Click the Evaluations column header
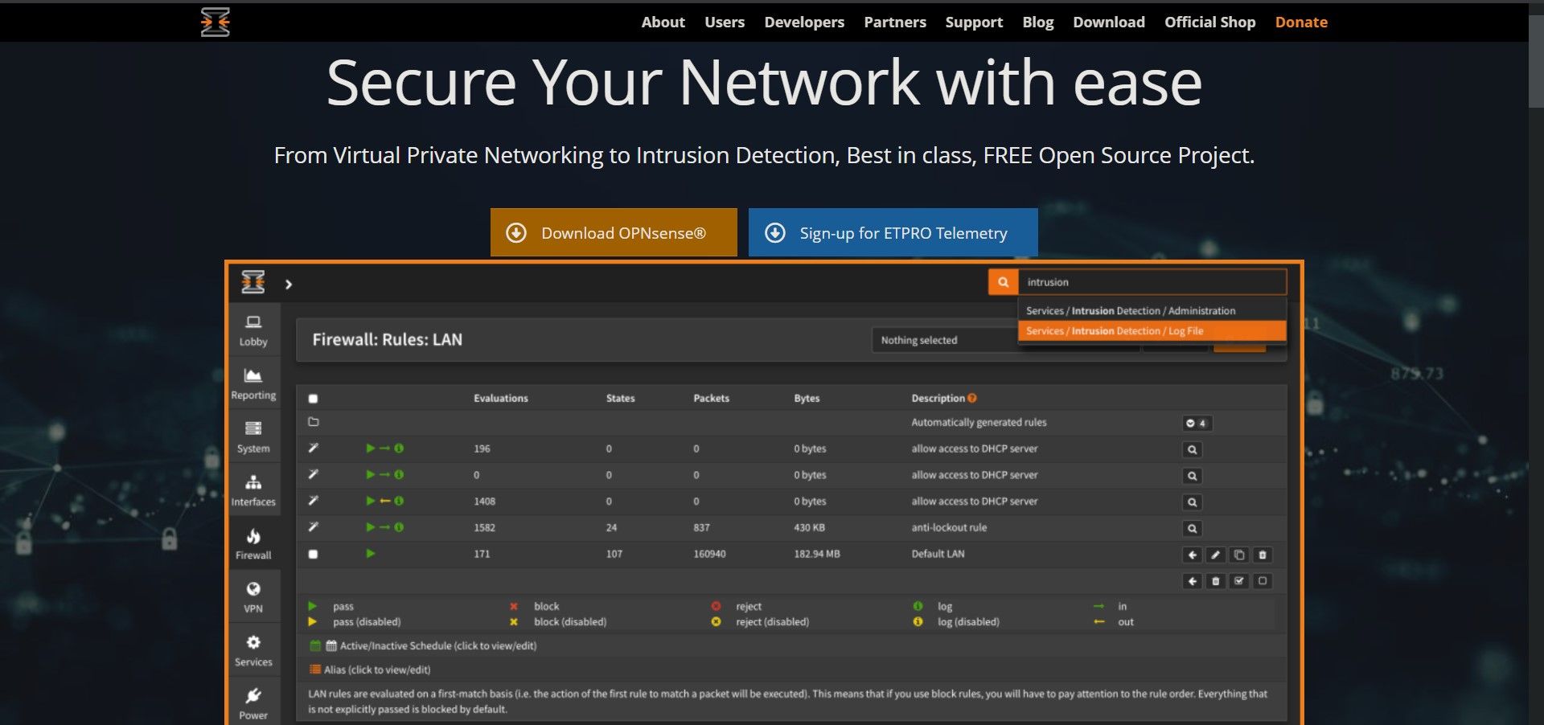The width and height of the screenshot is (1544, 725). (501, 398)
